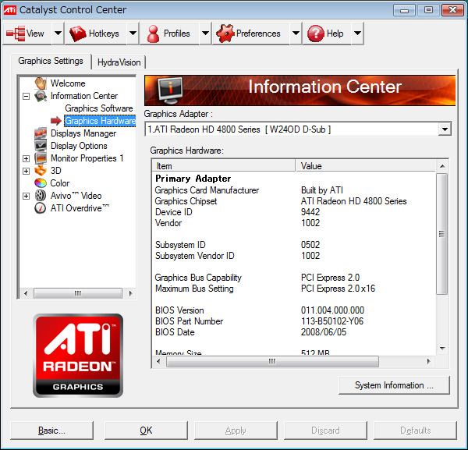Click the Graphics Chipset row label

(x=186, y=201)
